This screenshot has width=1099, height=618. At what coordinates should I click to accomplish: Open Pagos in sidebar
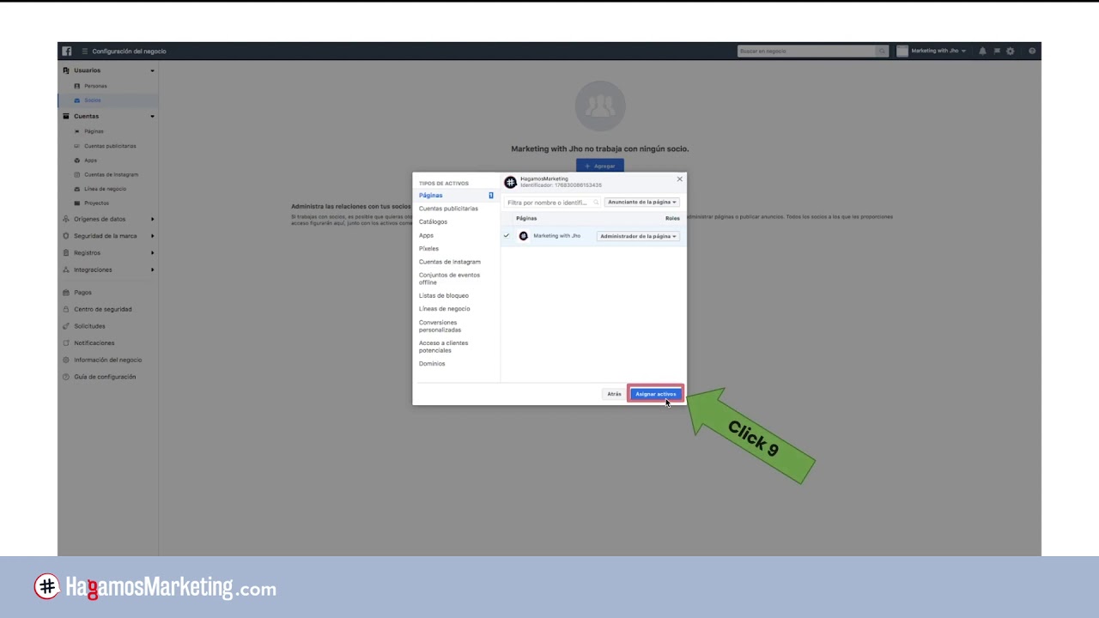click(82, 293)
